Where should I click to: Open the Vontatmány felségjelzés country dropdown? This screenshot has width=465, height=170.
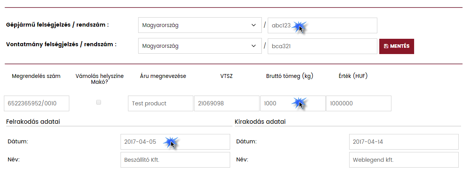tap(200, 46)
